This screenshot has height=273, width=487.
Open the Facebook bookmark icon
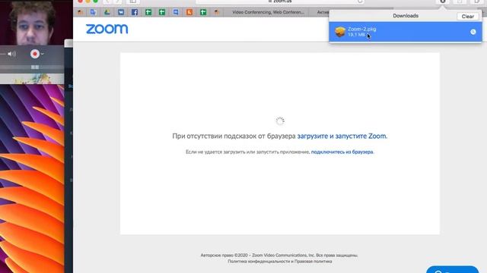pos(135,12)
